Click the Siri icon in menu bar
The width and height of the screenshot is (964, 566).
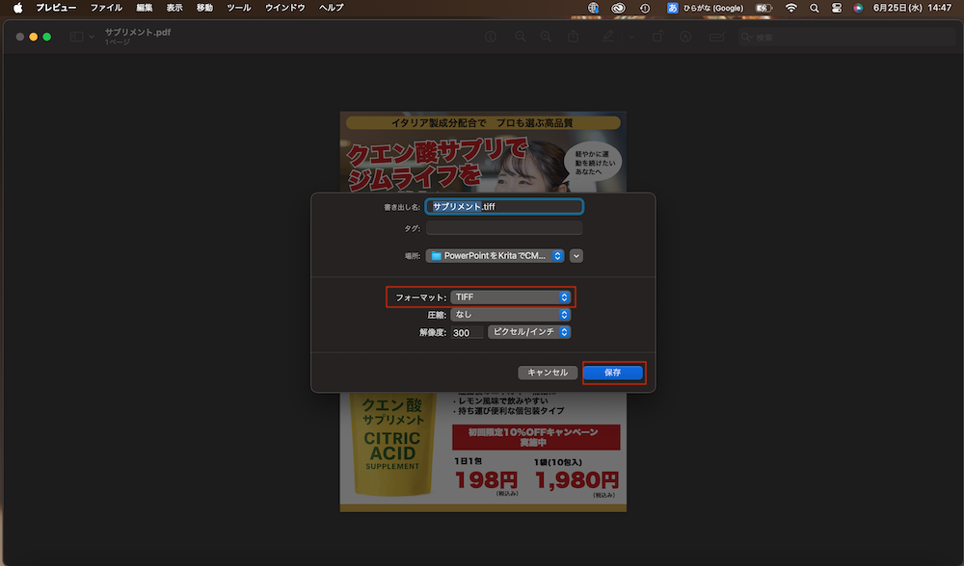(x=858, y=8)
